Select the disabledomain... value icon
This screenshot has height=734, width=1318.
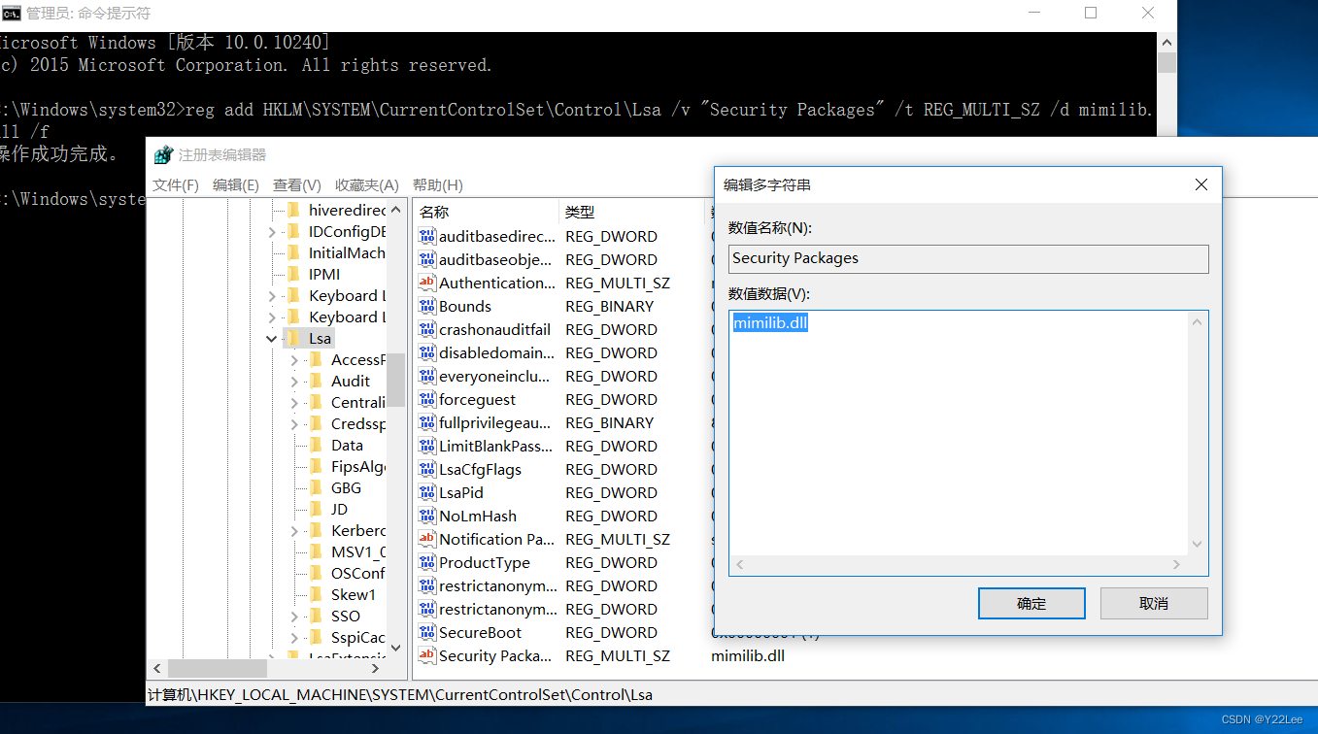tap(427, 352)
